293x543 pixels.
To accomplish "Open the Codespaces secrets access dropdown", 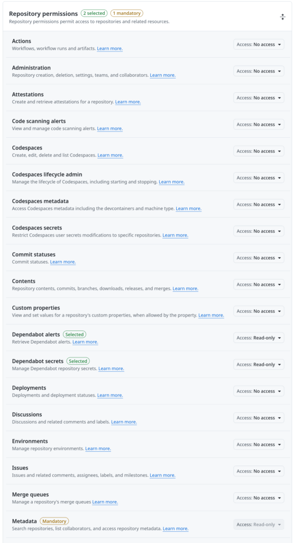I will coord(259,231).
